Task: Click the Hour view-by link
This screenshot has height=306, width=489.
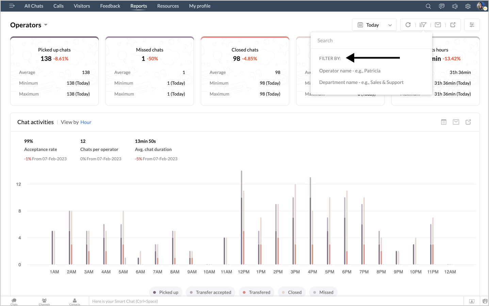Action: click(x=86, y=122)
